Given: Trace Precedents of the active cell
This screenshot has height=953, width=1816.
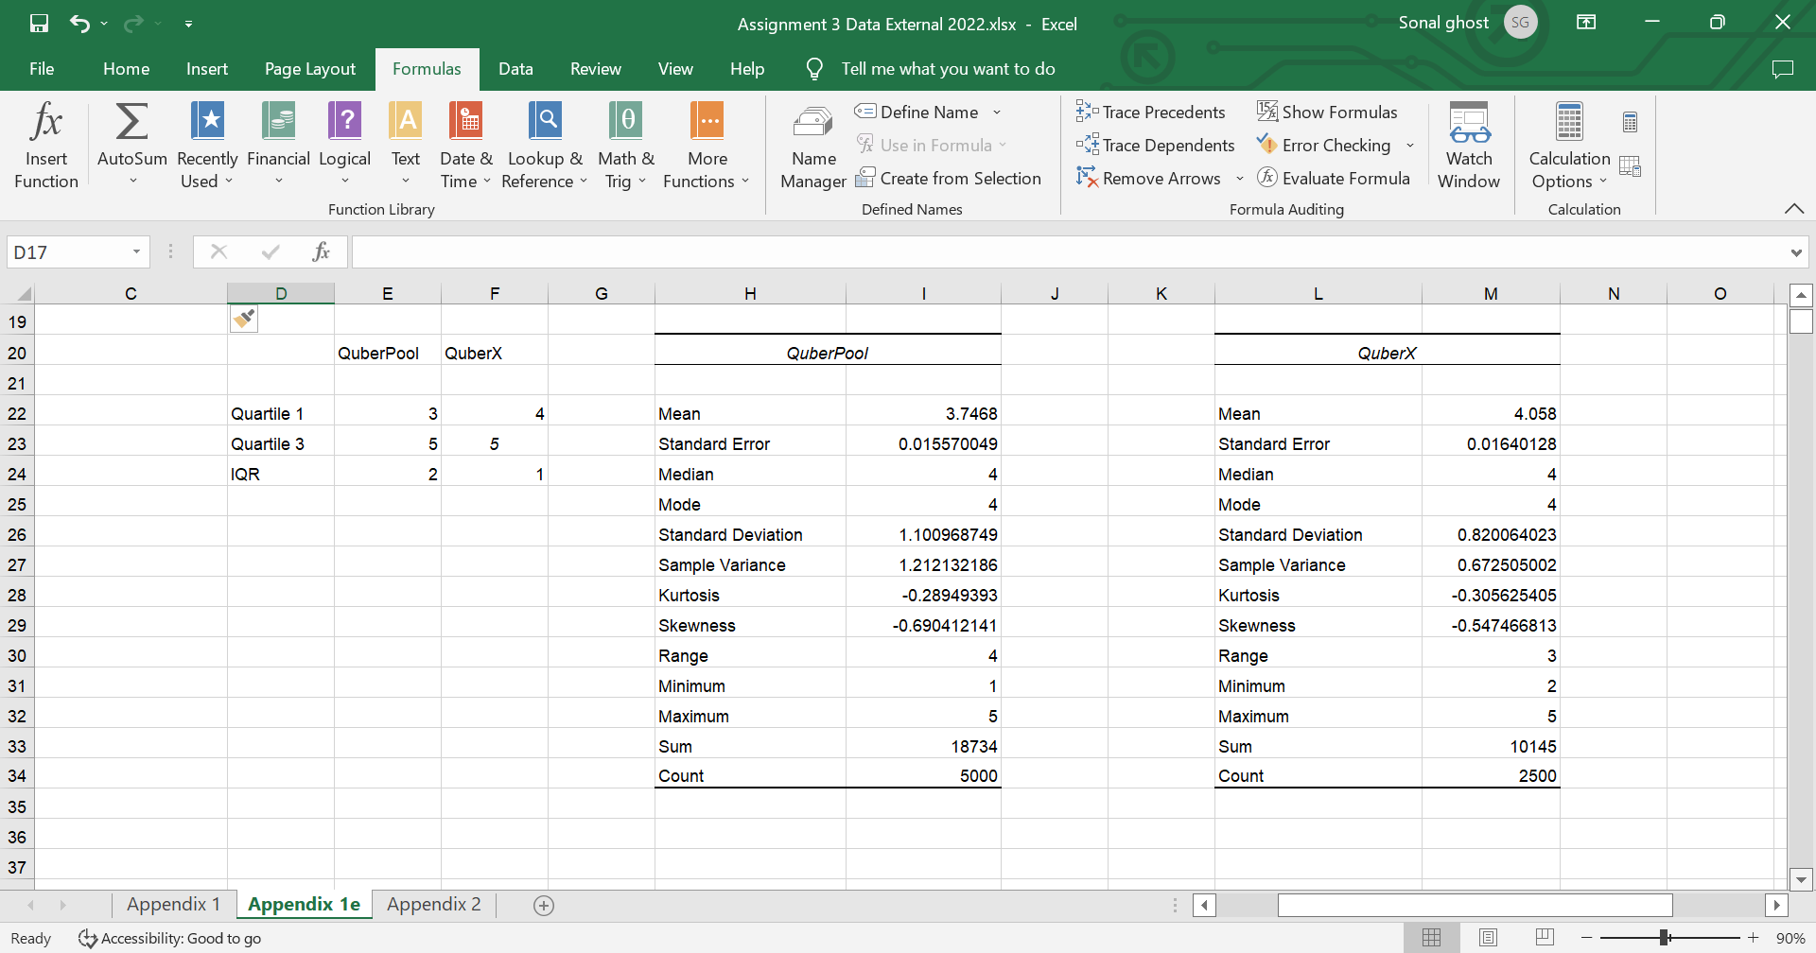Looking at the screenshot, I should point(1150,112).
